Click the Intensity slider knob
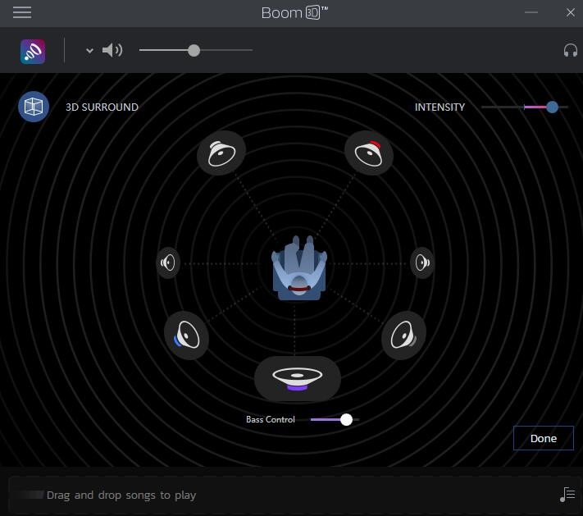583x516 pixels. click(552, 107)
